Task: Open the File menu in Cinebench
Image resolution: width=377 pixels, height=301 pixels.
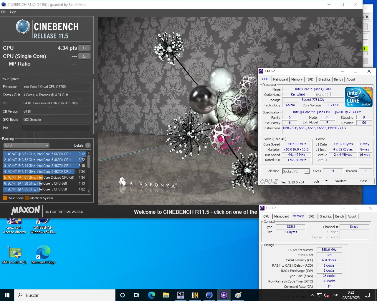Action: coord(4,12)
